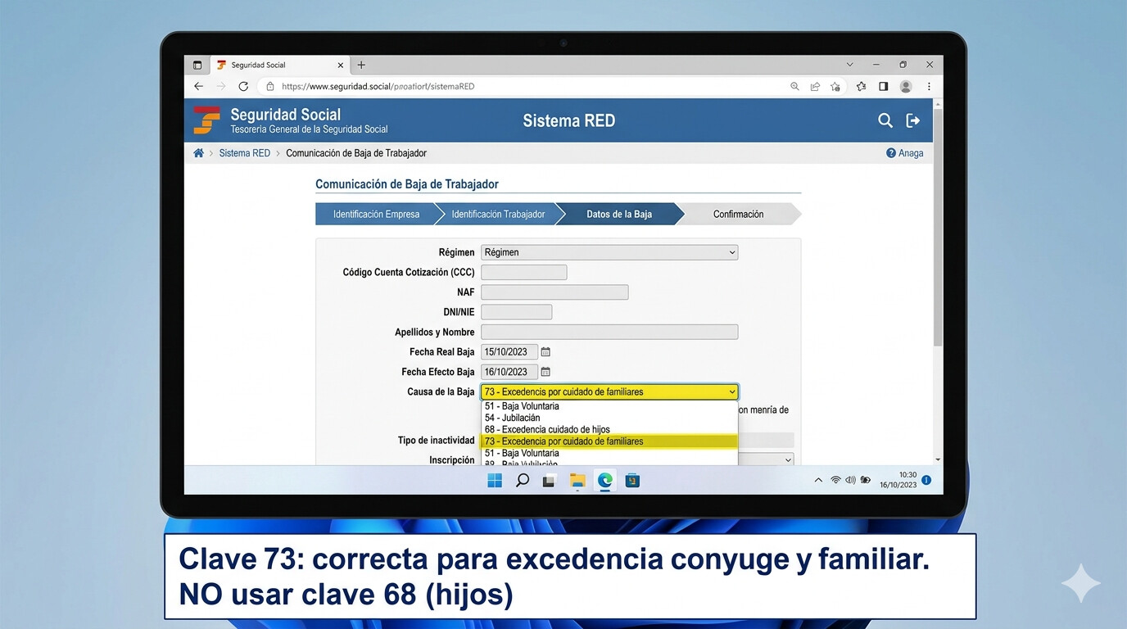Click the share icon in address bar
Viewport: 1127px width, 629px height.
pos(815,86)
